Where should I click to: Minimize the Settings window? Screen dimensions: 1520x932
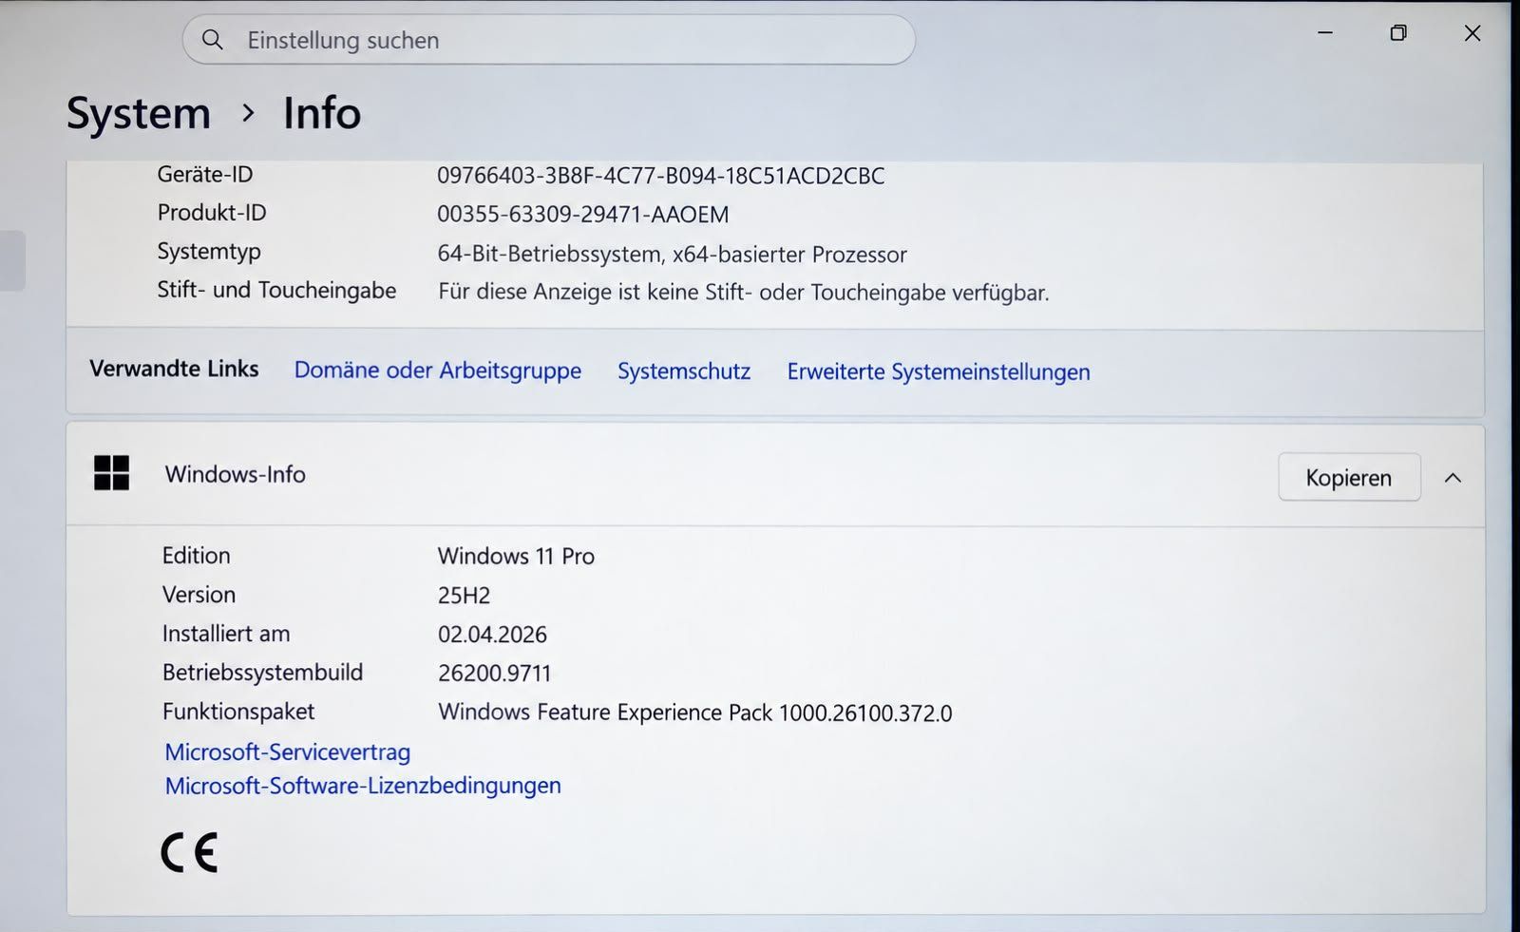tap(1325, 33)
